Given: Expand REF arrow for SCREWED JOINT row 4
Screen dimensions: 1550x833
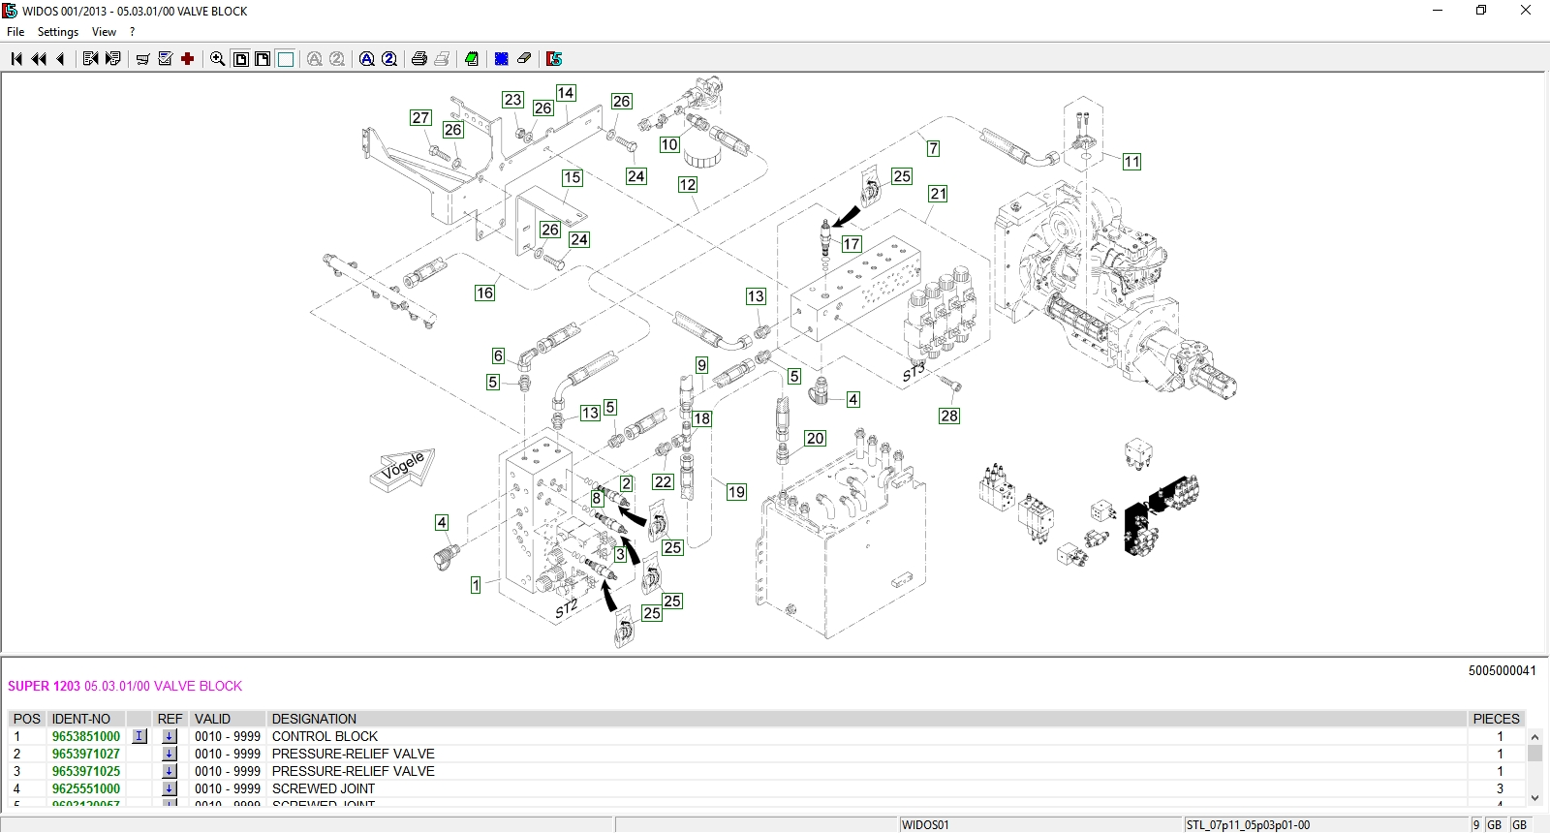Looking at the screenshot, I should 170,788.
